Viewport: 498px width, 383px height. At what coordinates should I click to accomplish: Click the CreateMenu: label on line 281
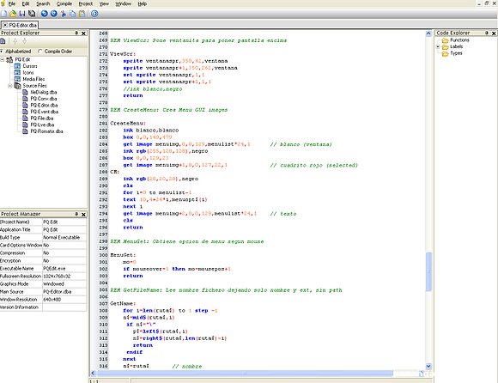(128, 123)
